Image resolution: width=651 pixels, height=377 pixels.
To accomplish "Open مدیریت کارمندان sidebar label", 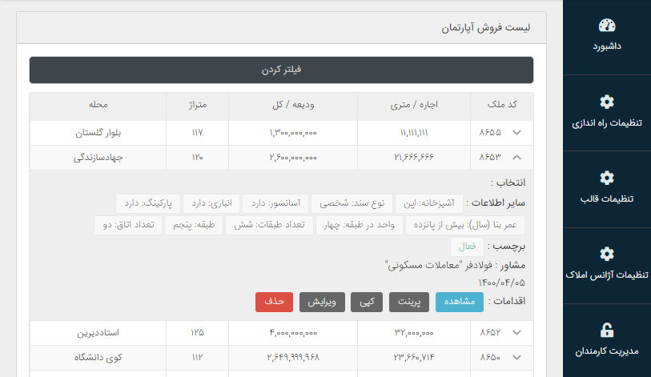I will point(607,351).
